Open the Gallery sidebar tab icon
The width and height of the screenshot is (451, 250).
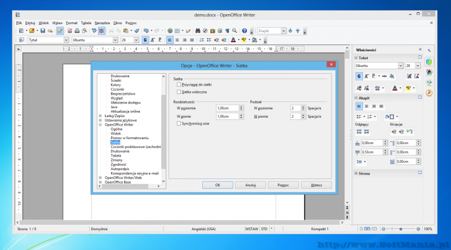tap(429, 82)
